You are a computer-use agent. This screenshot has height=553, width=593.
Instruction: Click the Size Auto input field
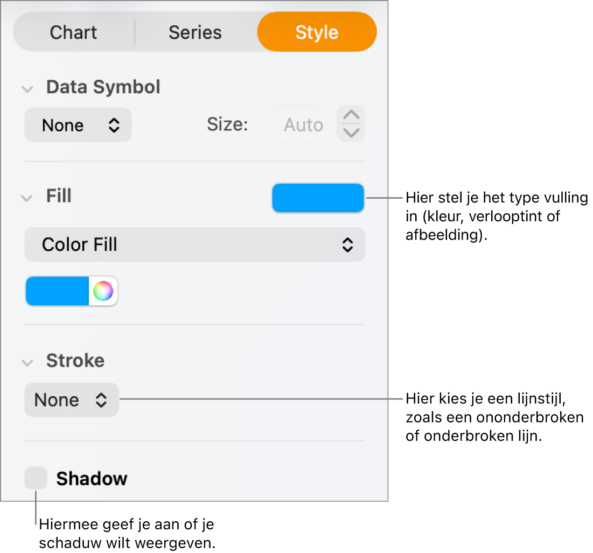297,125
